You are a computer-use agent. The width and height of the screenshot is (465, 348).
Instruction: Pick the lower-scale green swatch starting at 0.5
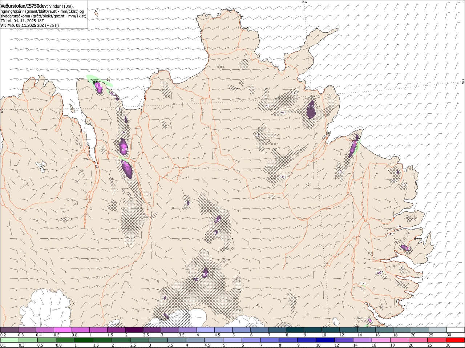click(46, 340)
